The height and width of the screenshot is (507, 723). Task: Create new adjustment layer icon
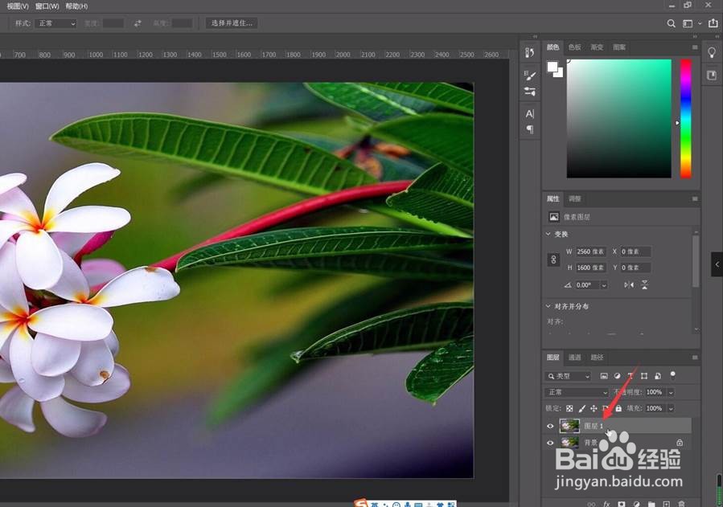637,504
